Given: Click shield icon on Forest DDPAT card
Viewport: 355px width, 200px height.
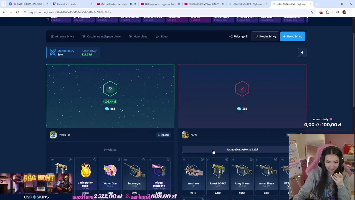Looking at the screenshot, I should [x=227, y=159].
